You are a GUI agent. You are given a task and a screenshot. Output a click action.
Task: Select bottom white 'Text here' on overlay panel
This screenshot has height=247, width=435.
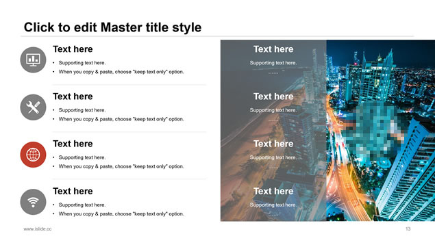click(x=273, y=192)
